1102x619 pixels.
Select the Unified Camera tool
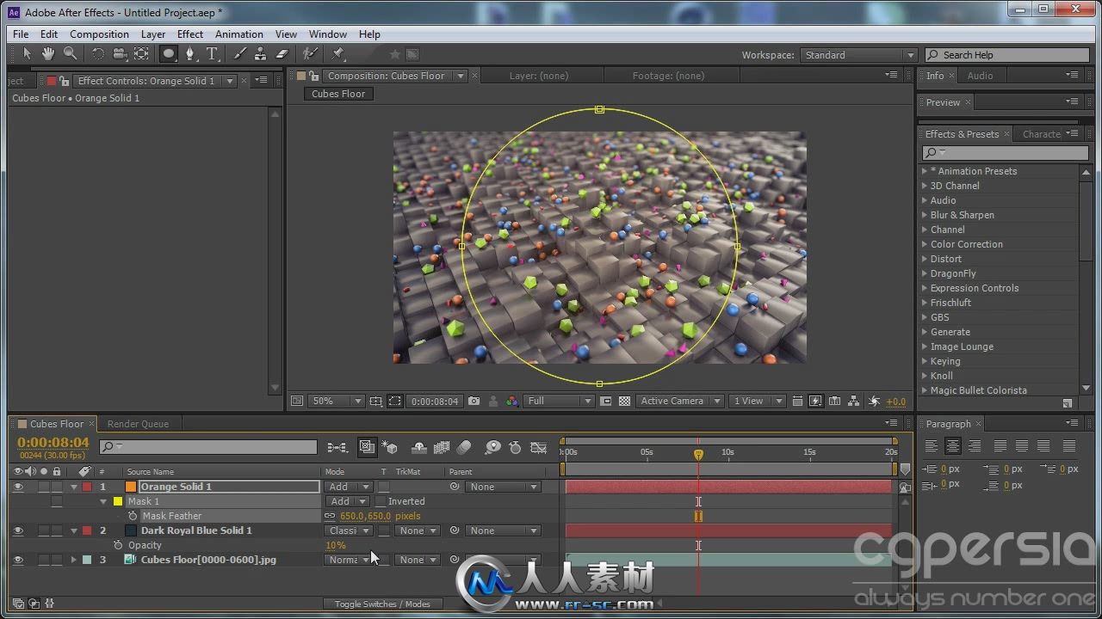click(120, 54)
